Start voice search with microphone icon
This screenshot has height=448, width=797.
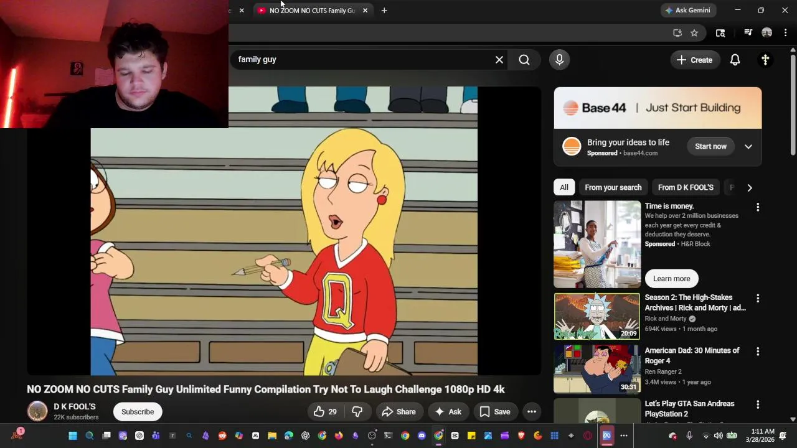559,60
